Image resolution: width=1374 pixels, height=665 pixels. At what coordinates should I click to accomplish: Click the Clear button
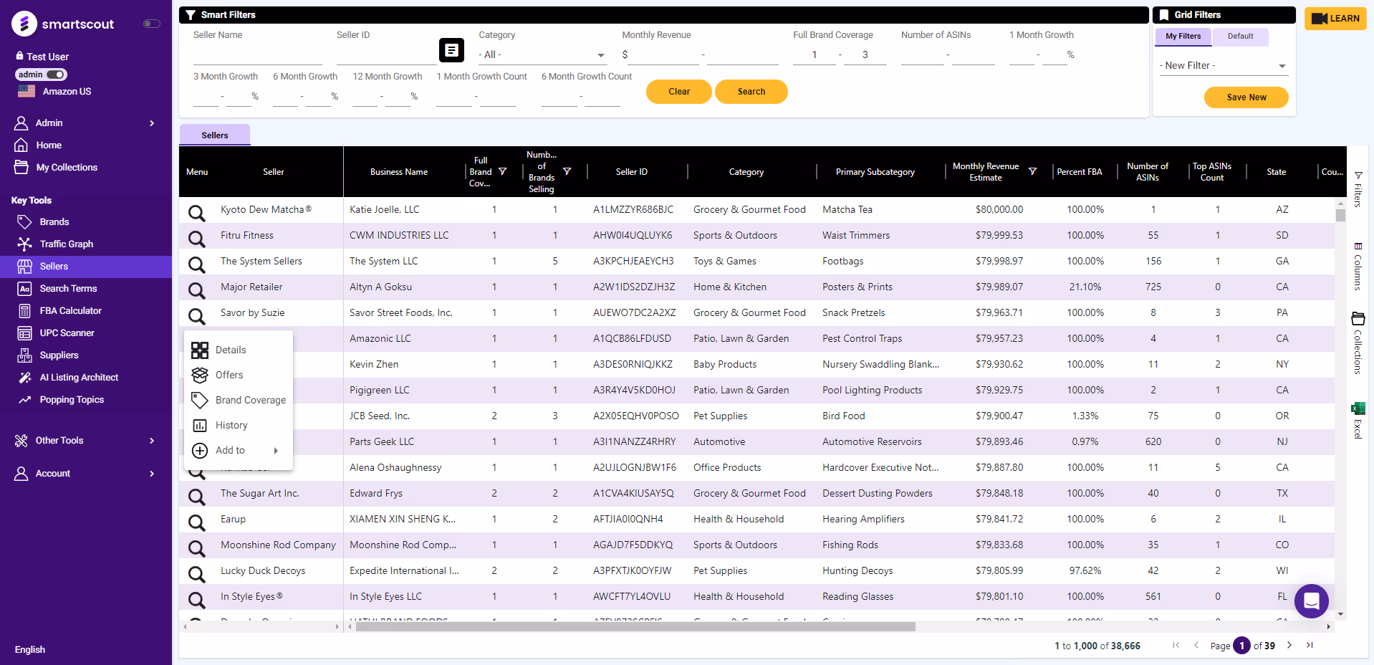pos(679,92)
